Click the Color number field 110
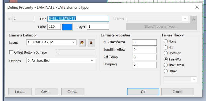This screenshot has height=101, width=206. click(x=54, y=27)
